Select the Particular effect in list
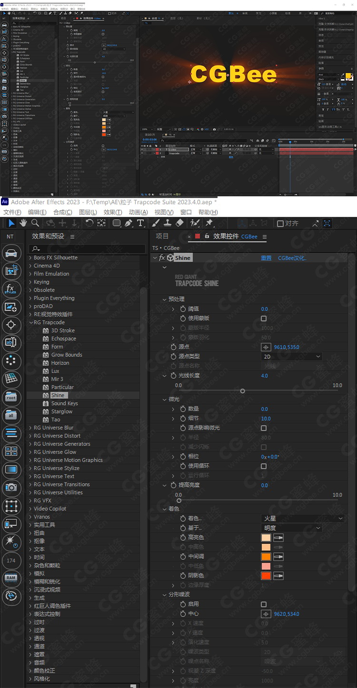 pyautogui.click(x=62, y=387)
